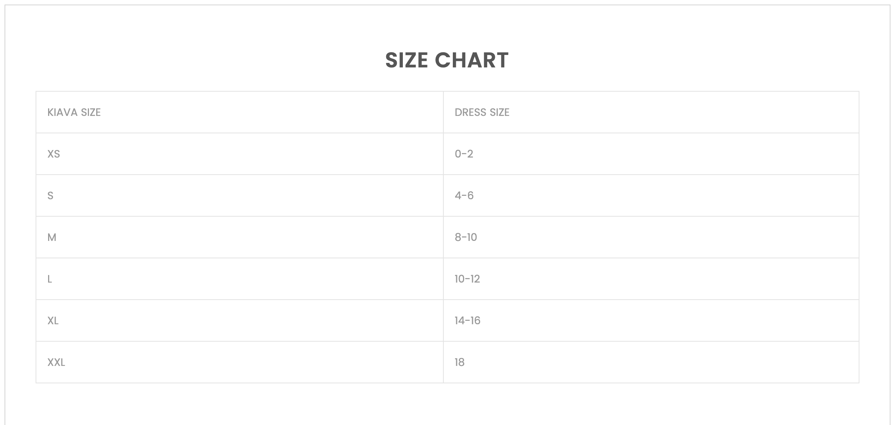Click the M size cell
Image resolution: width=892 pixels, height=425 pixels.
point(52,237)
